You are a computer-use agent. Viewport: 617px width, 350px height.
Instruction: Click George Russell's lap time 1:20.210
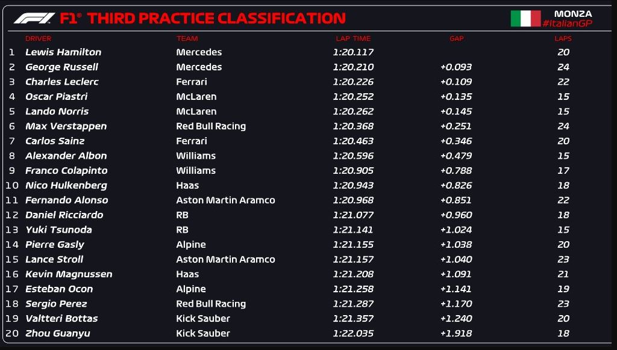(353, 67)
